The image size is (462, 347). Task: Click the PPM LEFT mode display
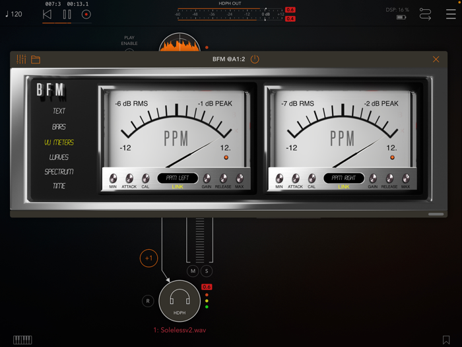pyautogui.click(x=178, y=178)
